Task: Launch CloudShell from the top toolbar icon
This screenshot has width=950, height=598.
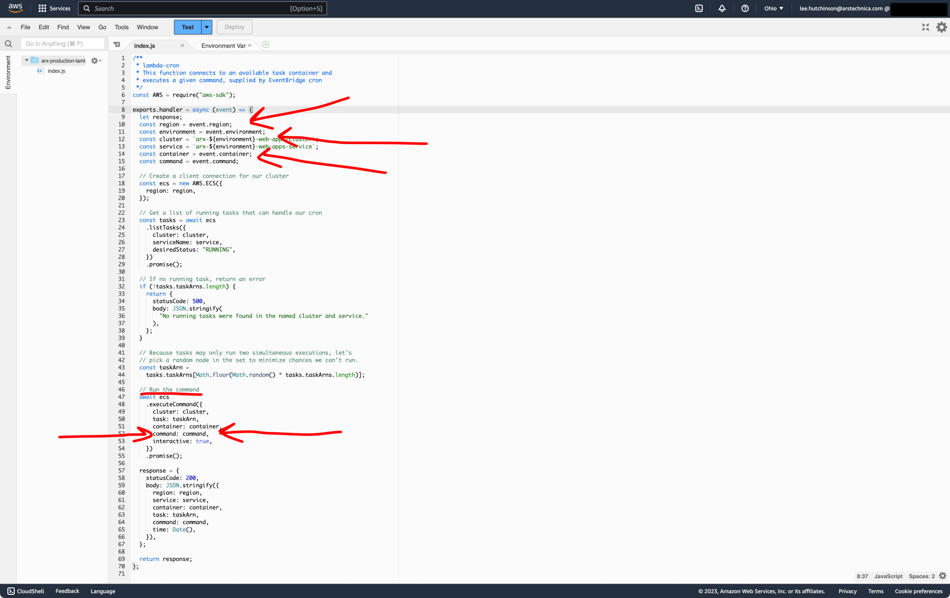Action: point(700,8)
